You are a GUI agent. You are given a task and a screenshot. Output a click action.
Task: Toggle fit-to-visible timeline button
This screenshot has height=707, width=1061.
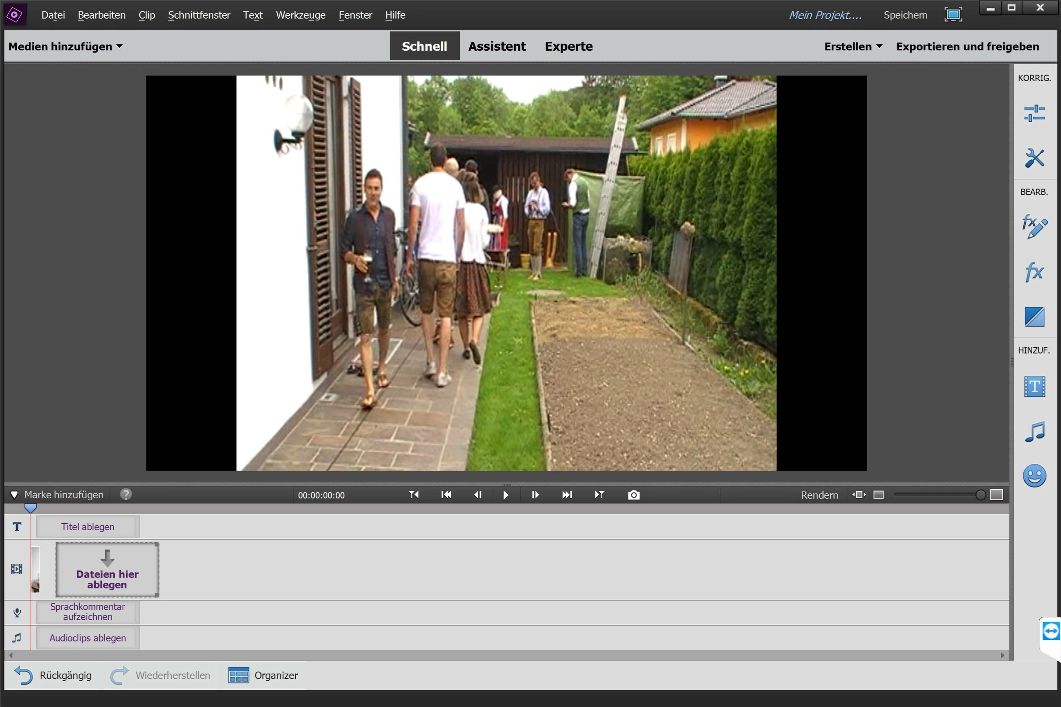click(x=859, y=495)
